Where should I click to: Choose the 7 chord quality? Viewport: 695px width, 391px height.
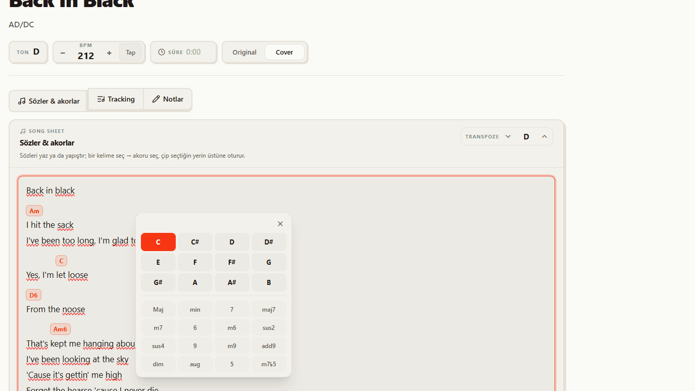pyautogui.click(x=232, y=310)
